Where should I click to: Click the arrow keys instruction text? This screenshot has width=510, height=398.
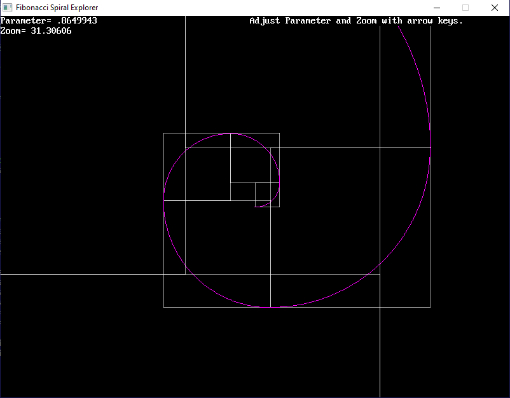[x=356, y=21]
